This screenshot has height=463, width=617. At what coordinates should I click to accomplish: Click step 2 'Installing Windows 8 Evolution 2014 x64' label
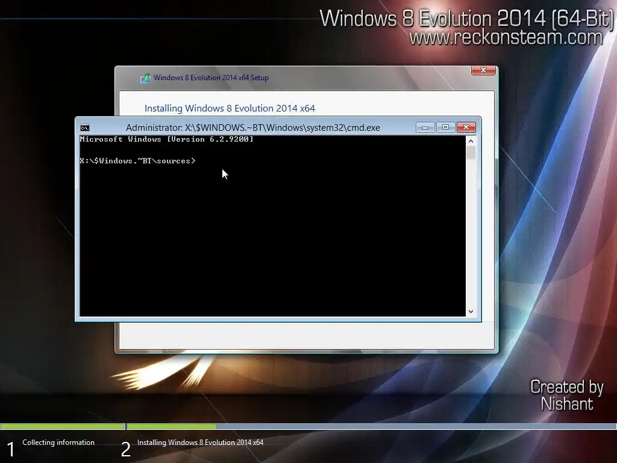point(200,443)
